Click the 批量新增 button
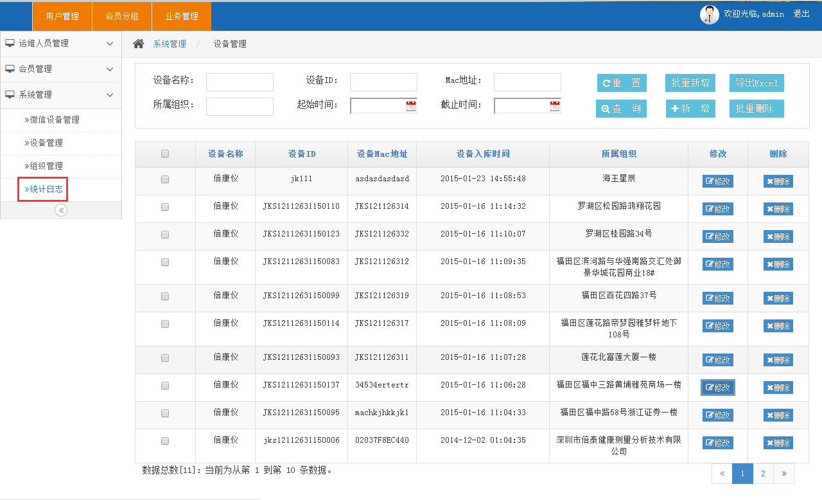The width and height of the screenshot is (822, 500). pyautogui.click(x=690, y=83)
